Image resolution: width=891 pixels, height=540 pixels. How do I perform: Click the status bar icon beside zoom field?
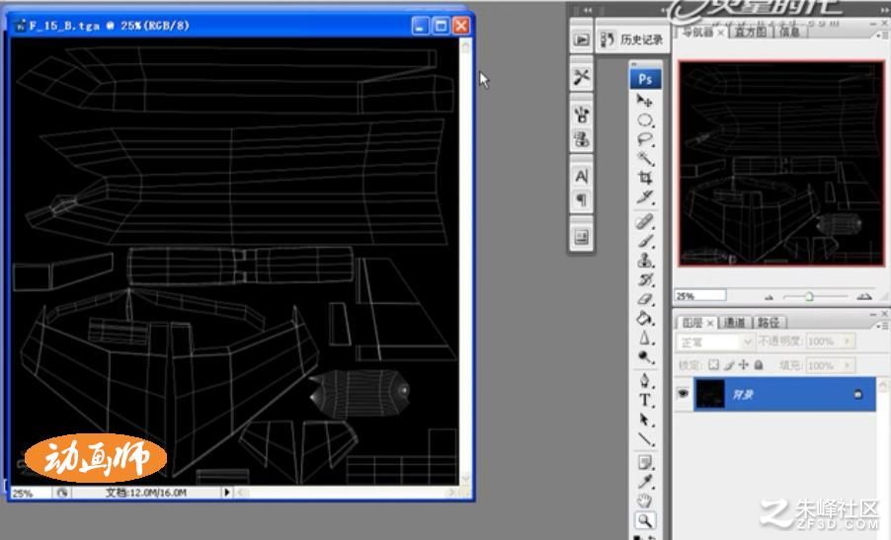62,493
